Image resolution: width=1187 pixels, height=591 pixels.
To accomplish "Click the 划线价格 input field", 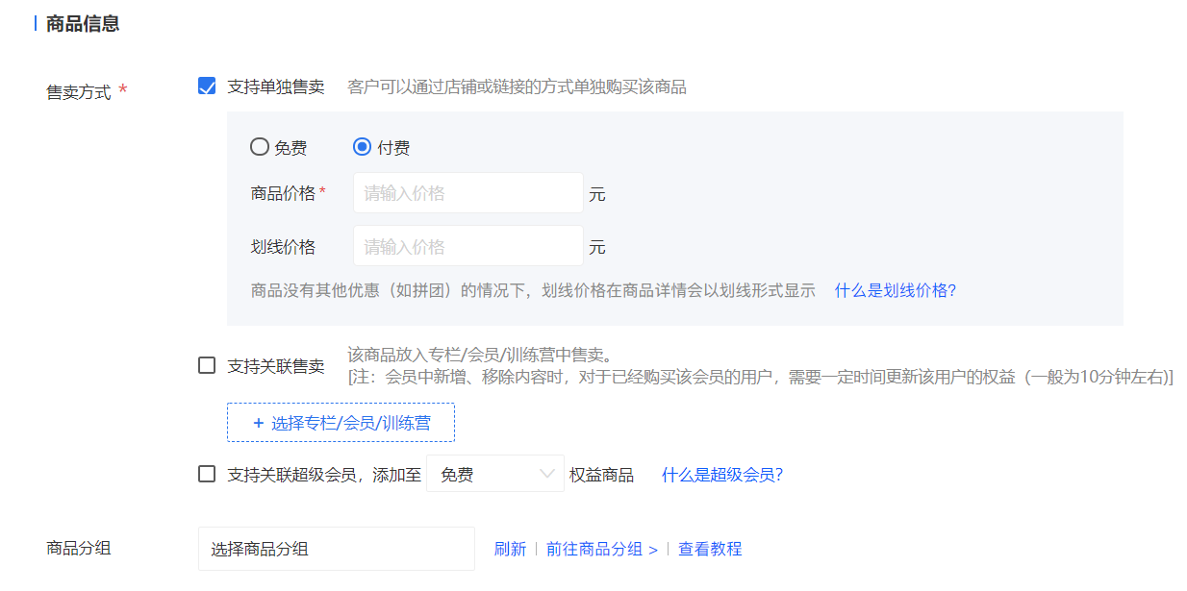I will coord(467,246).
